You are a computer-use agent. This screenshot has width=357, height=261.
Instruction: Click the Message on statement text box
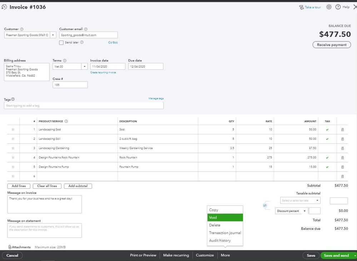coord(45,231)
